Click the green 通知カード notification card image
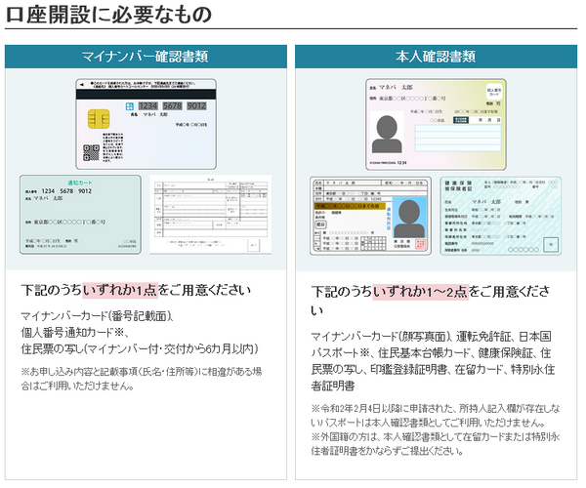The height and width of the screenshot is (488, 586). click(80, 216)
